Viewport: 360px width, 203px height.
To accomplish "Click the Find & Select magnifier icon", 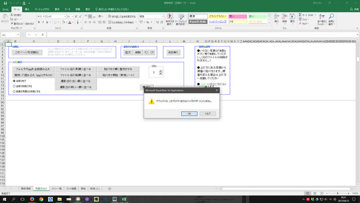I will 331,20.
